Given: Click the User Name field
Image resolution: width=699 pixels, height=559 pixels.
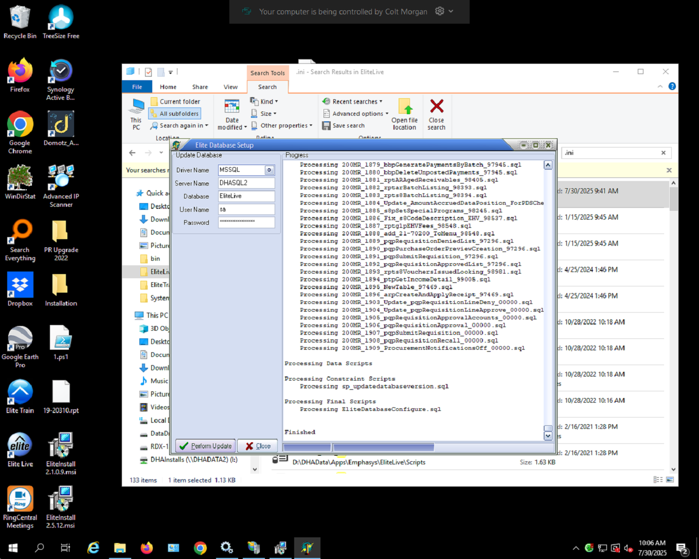Looking at the screenshot, I should [246, 209].
